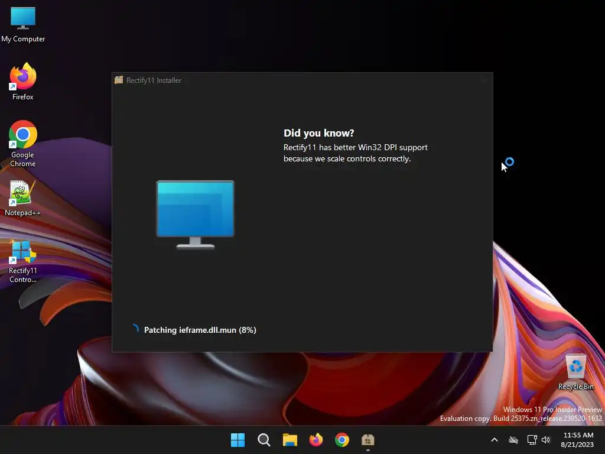Open the Windows Start menu
The height and width of the screenshot is (454, 605).
[x=238, y=440]
